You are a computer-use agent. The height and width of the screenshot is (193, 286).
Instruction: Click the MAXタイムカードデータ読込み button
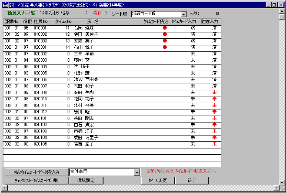[x=36, y=172]
